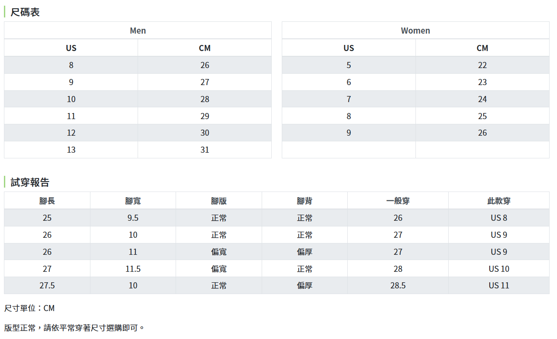
Task: Select the 腳背 column header
Action: 304,201
